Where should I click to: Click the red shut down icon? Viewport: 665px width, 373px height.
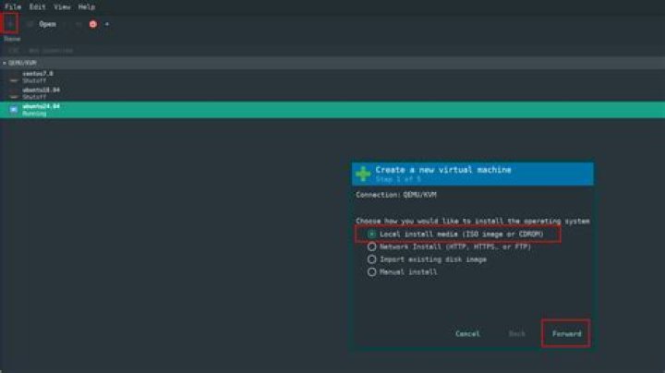click(x=93, y=24)
